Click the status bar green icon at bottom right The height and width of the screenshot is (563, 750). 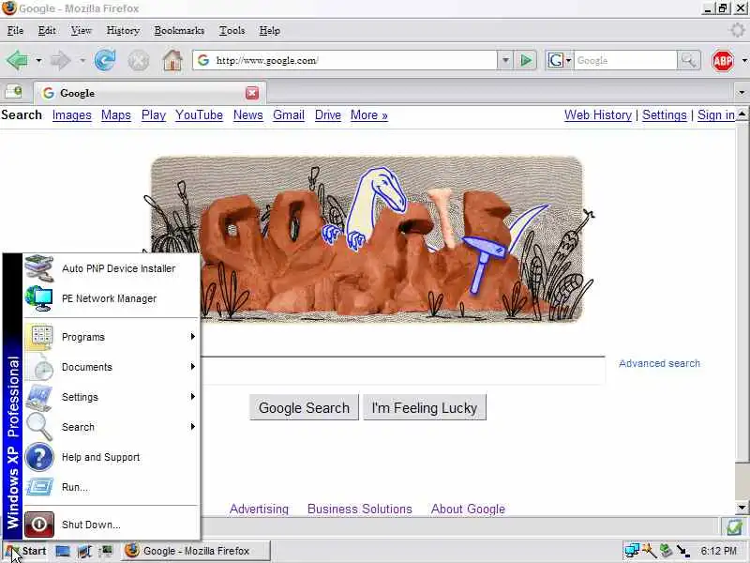[x=734, y=527]
